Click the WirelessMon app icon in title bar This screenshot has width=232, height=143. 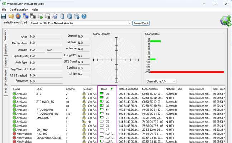[x=4, y=4]
